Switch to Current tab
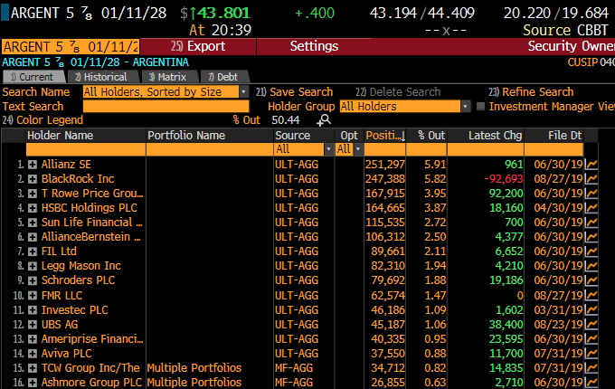The image size is (615, 389). pos(33,77)
